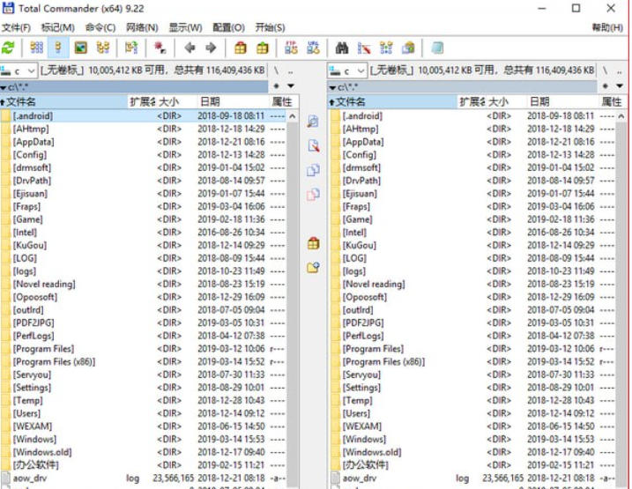Sort left panel by 文件名 column
This screenshot has height=489, width=632.
pos(63,101)
